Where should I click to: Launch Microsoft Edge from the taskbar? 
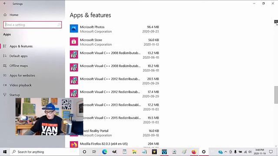(x=104, y=152)
